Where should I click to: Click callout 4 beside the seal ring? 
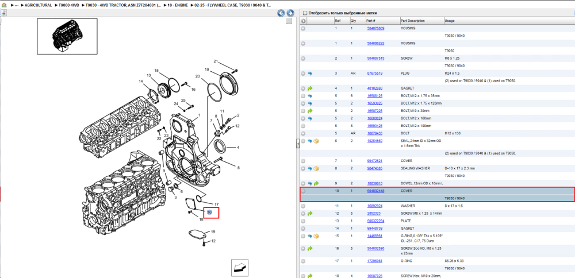(238, 148)
